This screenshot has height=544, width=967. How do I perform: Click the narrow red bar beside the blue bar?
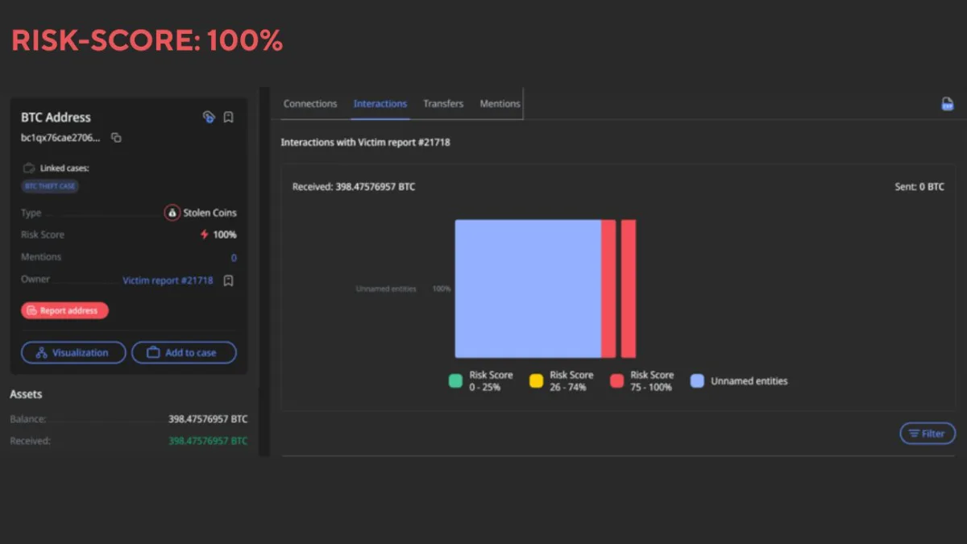pyautogui.click(x=608, y=289)
